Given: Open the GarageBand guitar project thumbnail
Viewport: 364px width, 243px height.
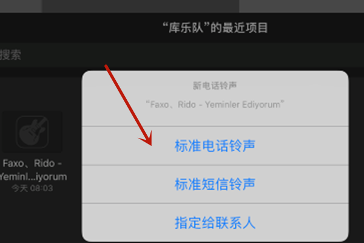Looking at the screenshot, I should click(x=32, y=132).
